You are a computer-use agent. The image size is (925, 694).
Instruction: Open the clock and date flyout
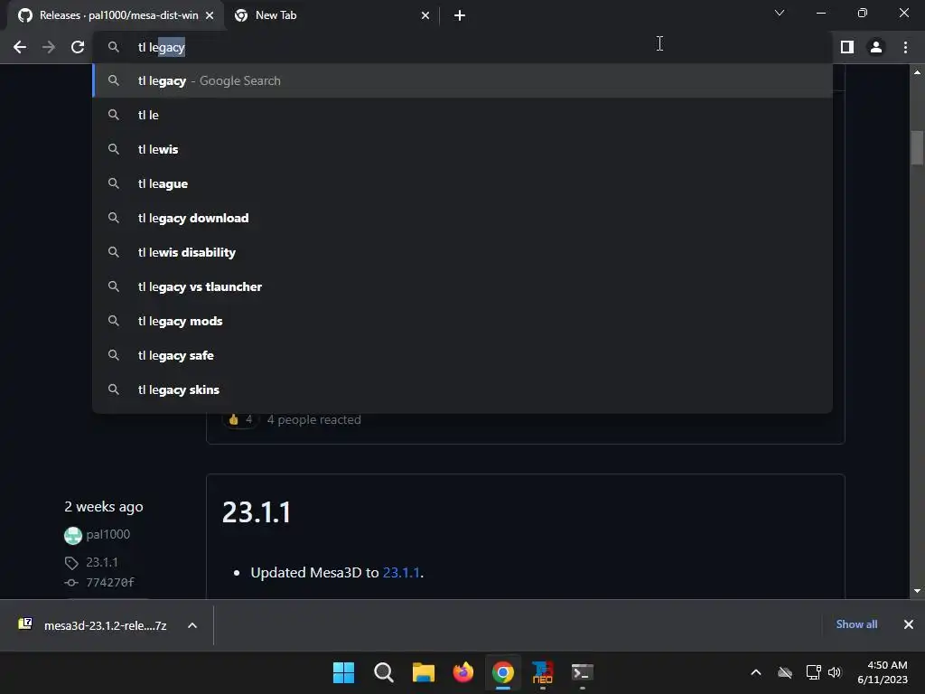click(883, 672)
